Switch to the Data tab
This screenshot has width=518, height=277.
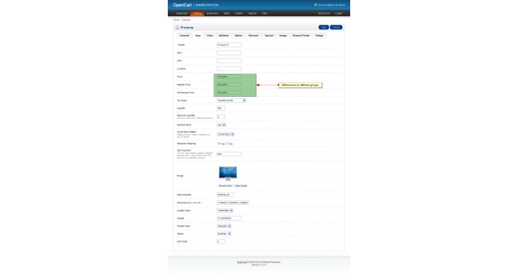(198, 35)
